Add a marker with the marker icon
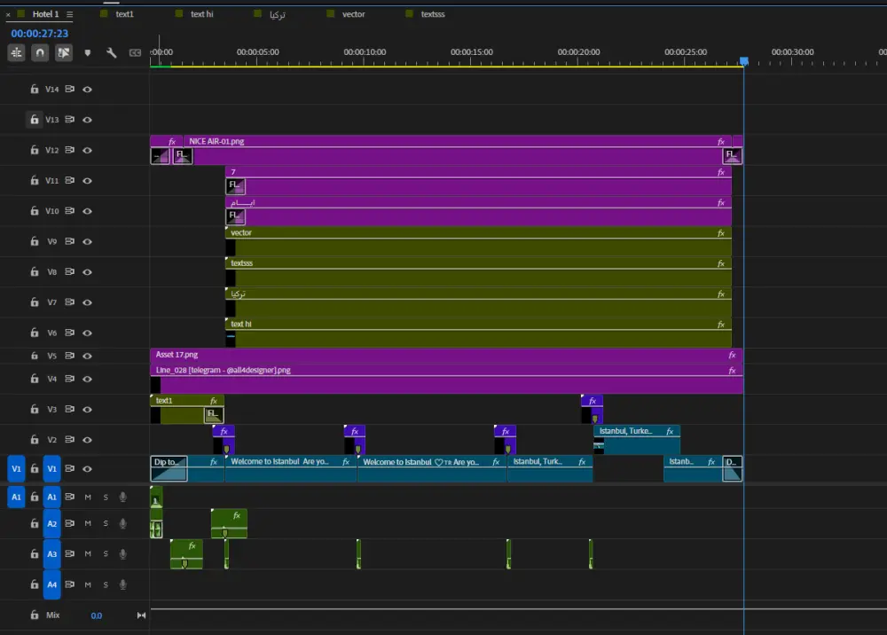 coord(88,52)
